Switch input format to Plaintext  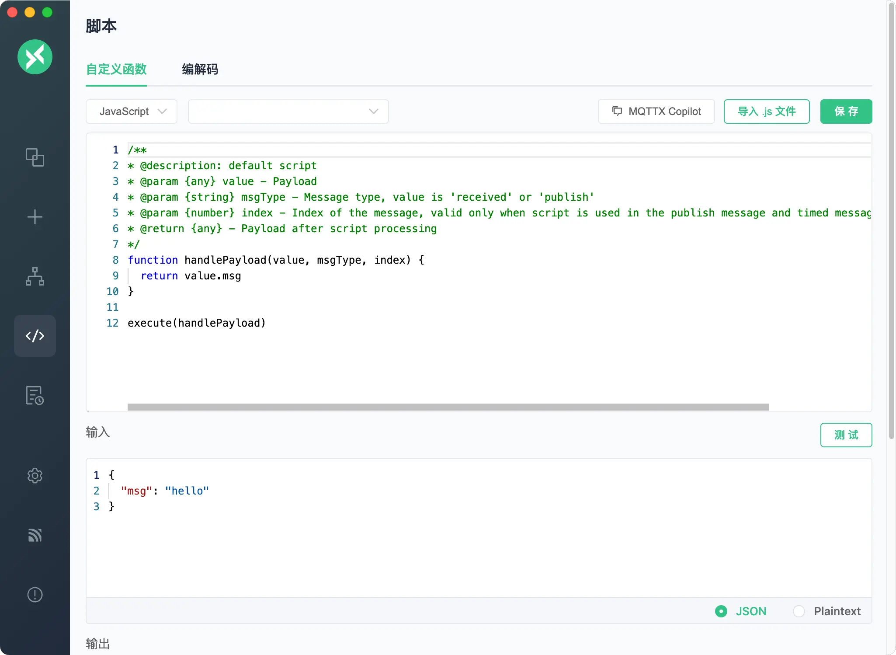(799, 611)
